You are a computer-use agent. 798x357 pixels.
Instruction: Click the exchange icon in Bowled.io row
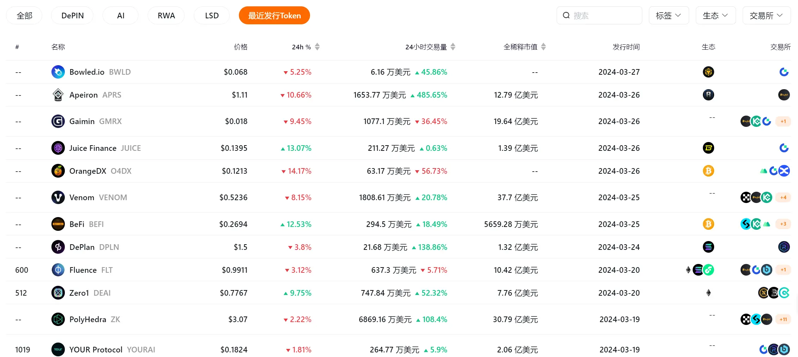tap(784, 72)
